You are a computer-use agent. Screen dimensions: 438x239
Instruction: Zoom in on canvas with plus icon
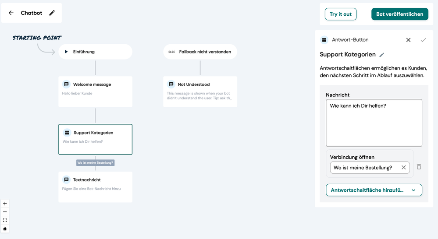[5, 204]
